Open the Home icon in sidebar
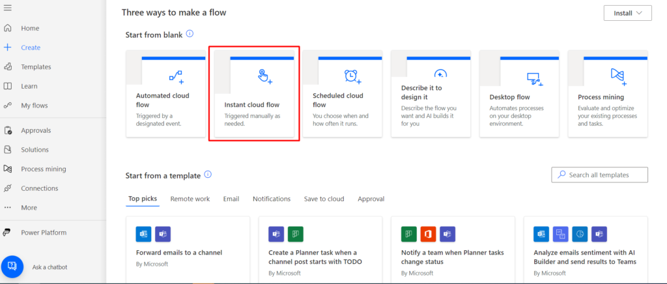Screen dimensions: 667x284 (8, 28)
